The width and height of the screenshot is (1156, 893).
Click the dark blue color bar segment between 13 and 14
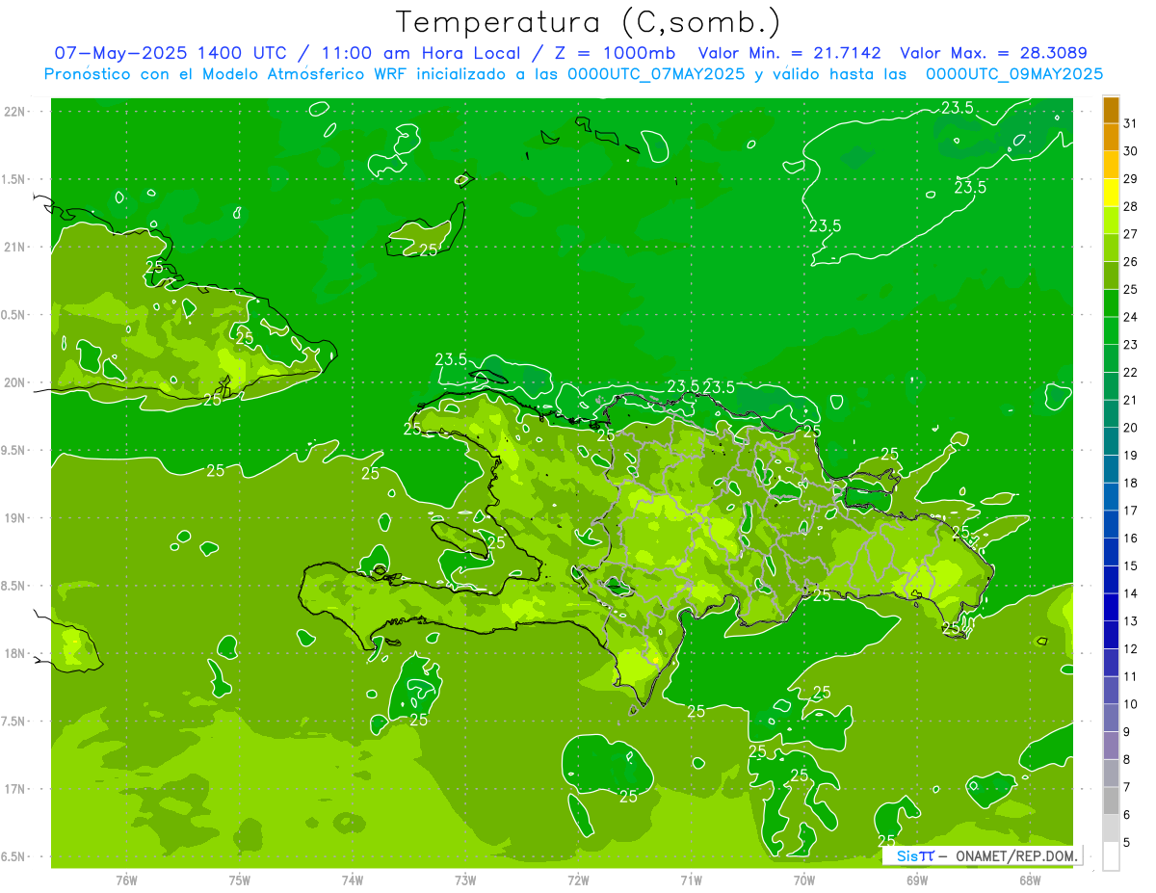coord(1111,607)
